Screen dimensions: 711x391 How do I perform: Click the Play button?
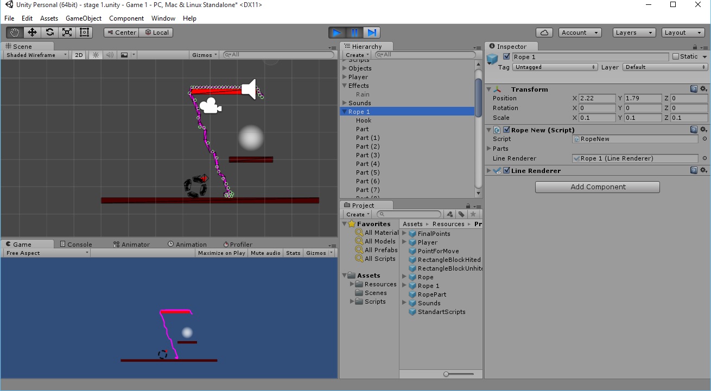point(337,33)
